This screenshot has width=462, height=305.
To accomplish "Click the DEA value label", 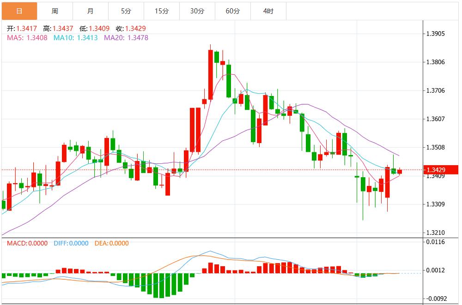I will point(112,243).
